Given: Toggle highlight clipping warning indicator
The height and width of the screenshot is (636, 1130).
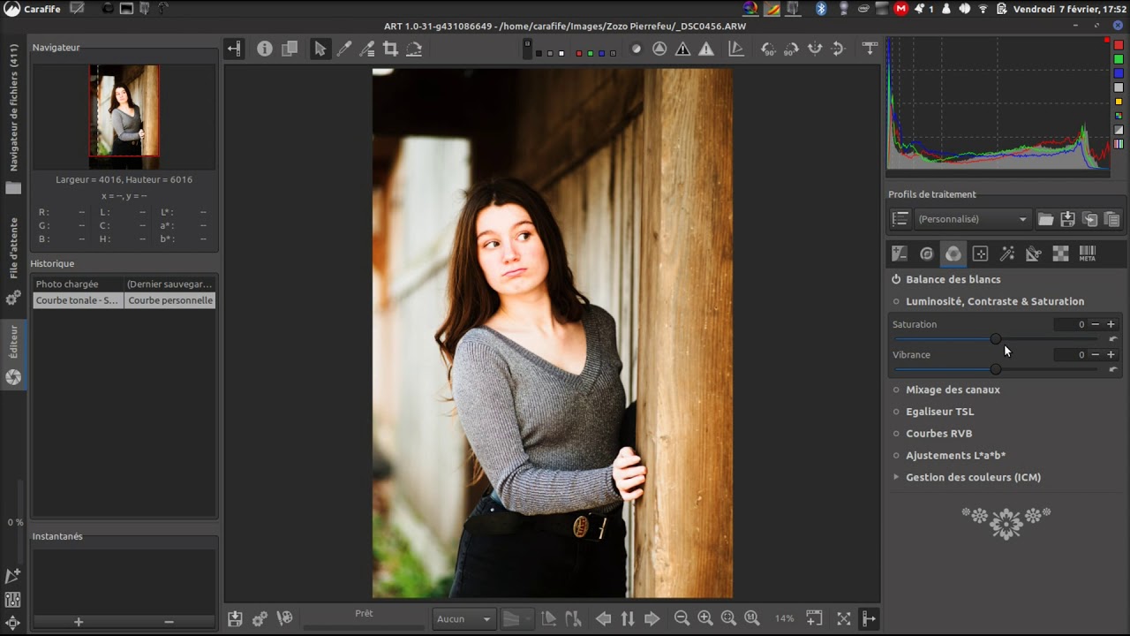Looking at the screenshot, I should click(x=706, y=49).
